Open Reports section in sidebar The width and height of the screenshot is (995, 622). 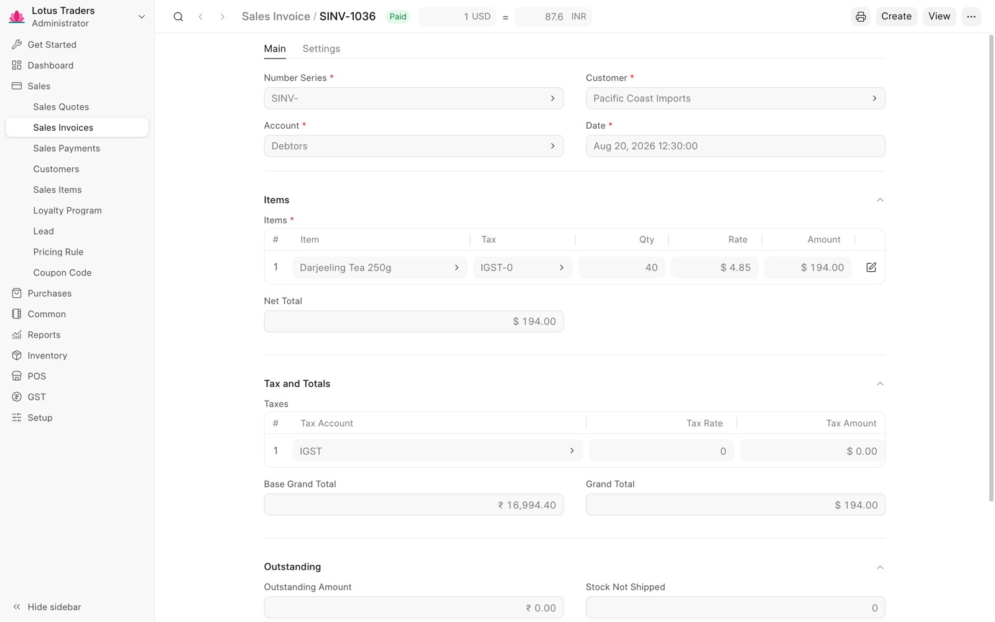coord(77,335)
